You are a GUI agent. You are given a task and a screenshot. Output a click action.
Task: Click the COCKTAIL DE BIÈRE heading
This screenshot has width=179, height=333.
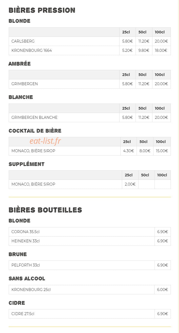pyautogui.click(x=35, y=131)
